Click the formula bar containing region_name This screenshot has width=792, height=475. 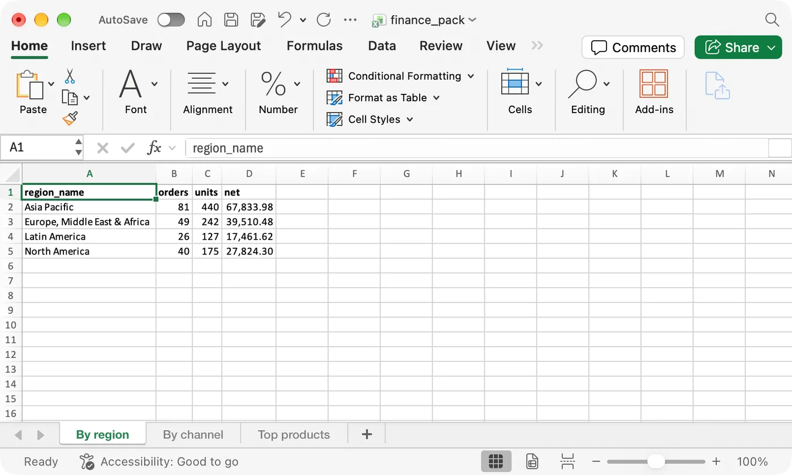[x=476, y=148]
